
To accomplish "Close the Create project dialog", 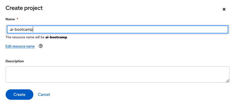I will (224, 9).
